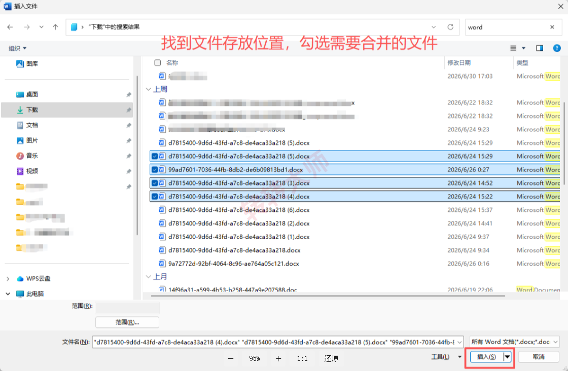Unpin 桌面 via its pin icon
Image resolution: width=568 pixels, height=371 pixels.
tap(129, 94)
